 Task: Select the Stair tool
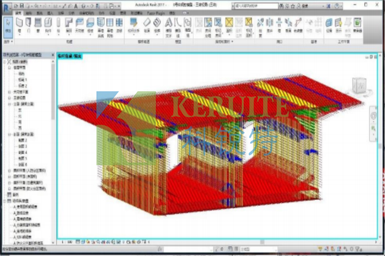click(157, 26)
